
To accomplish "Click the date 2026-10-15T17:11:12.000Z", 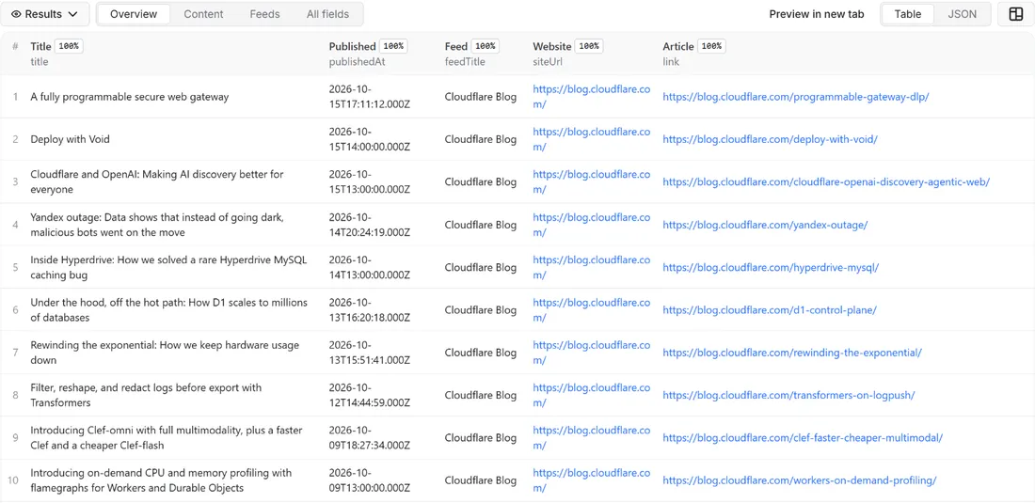I will (x=370, y=96).
